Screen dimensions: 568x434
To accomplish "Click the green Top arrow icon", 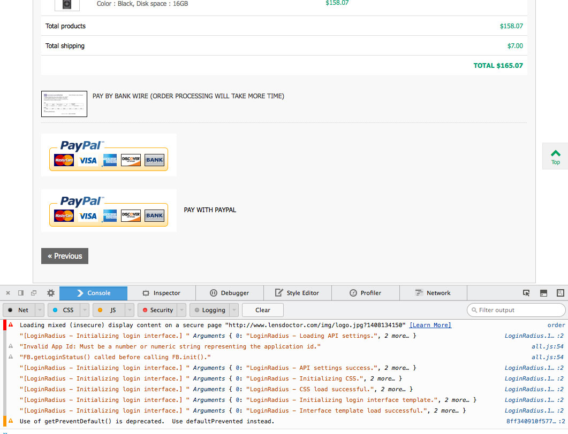I will [555, 153].
